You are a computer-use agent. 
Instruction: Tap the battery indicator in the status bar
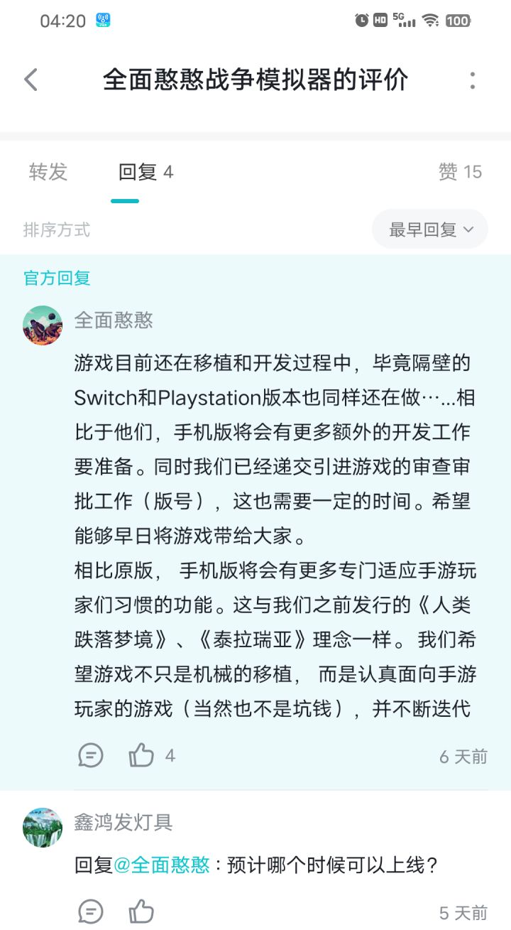(x=458, y=21)
